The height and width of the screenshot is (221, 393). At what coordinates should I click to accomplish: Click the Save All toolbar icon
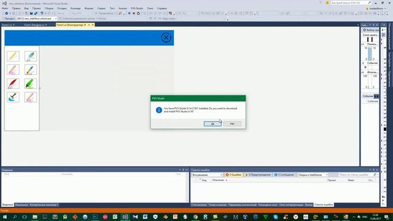[x=36, y=14]
